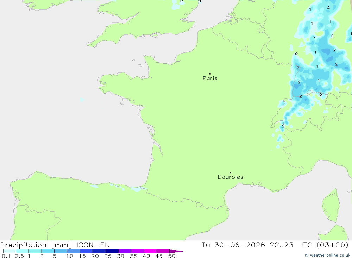Screen dimensions: 352x258
Task: Click the 35 legend value
Action: coord(133,256)
